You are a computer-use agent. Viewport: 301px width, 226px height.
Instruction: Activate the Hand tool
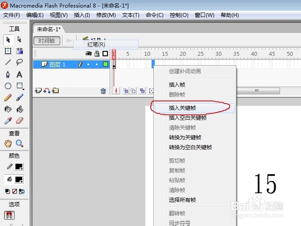tap(8, 143)
